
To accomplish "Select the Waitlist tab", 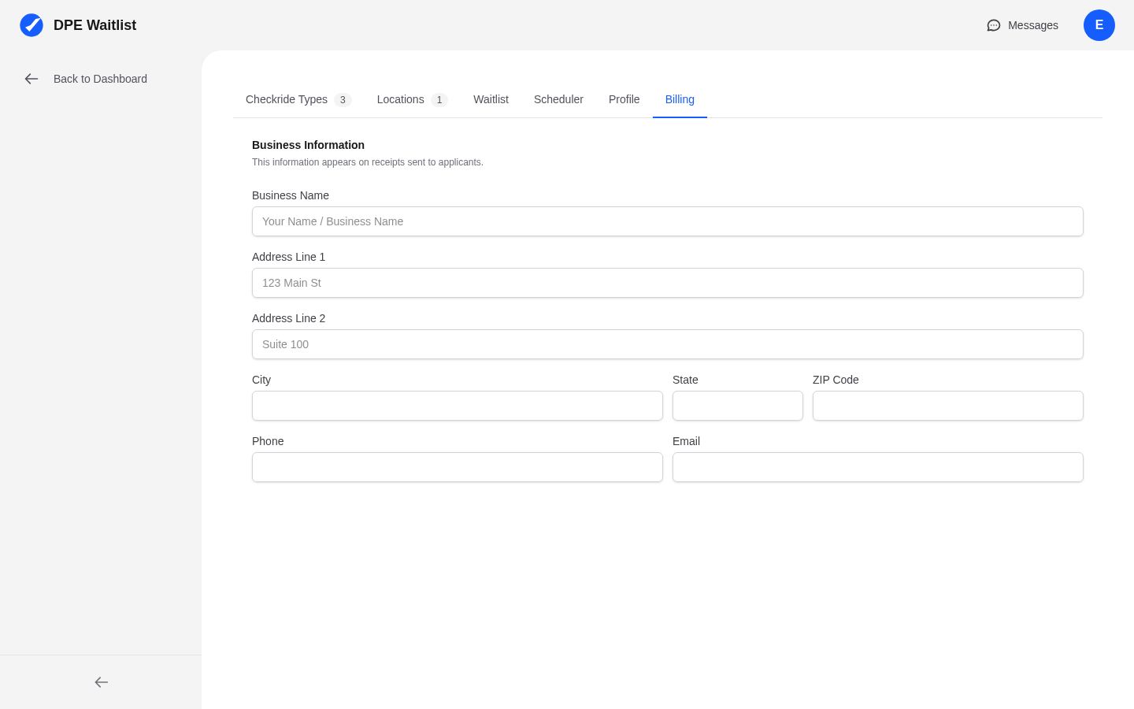I will click(x=491, y=99).
